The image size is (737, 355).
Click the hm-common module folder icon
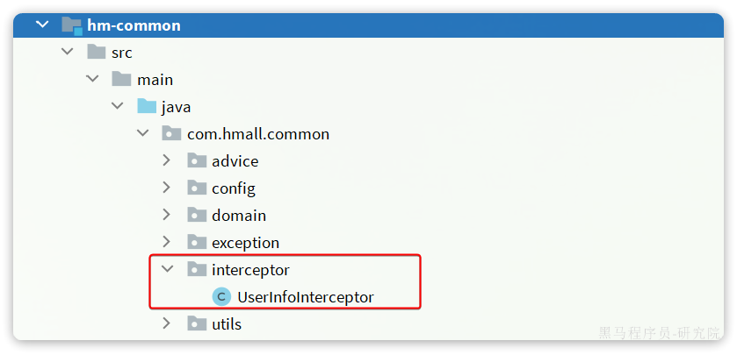(x=71, y=25)
